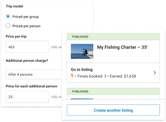
Task: Select the Priced per person radio button
Action: pos(8,26)
